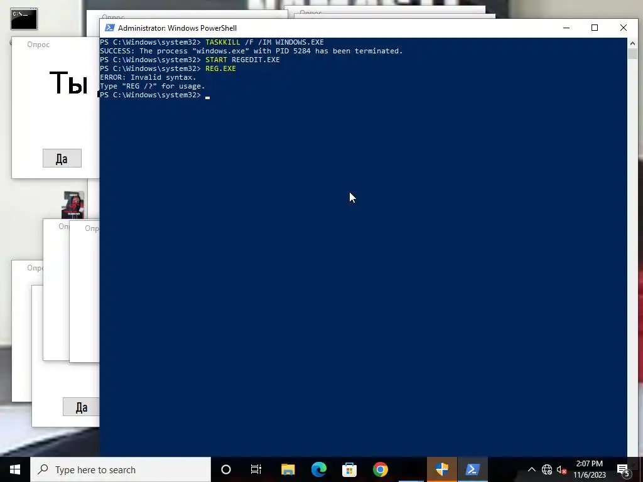The height and width of the screenshot is (482, 643).
Task: Click the Type "REG /?" for usage line
Action: point(153,86)
